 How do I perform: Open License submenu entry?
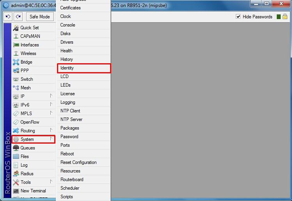(83, 94)
